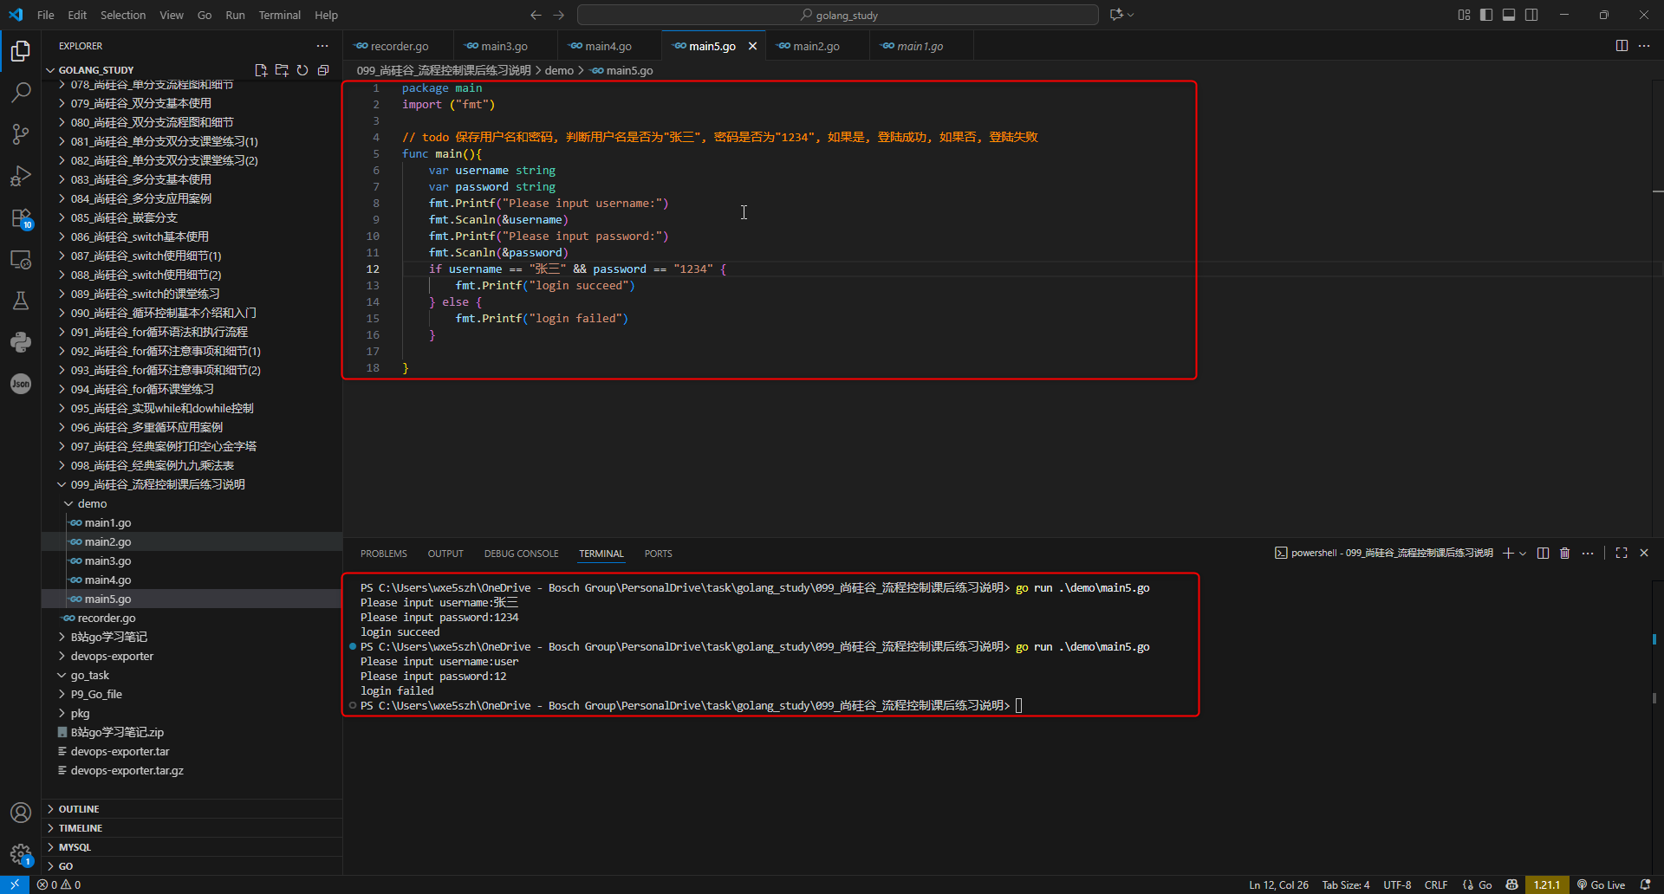Open the Extensions view
The width and height of the screenshot is (1664, 894).
(x=21, y=217)
